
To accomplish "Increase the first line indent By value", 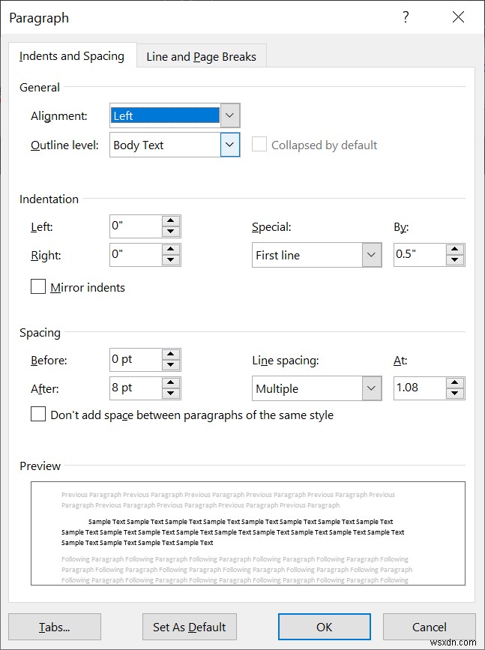I will 456,250.
